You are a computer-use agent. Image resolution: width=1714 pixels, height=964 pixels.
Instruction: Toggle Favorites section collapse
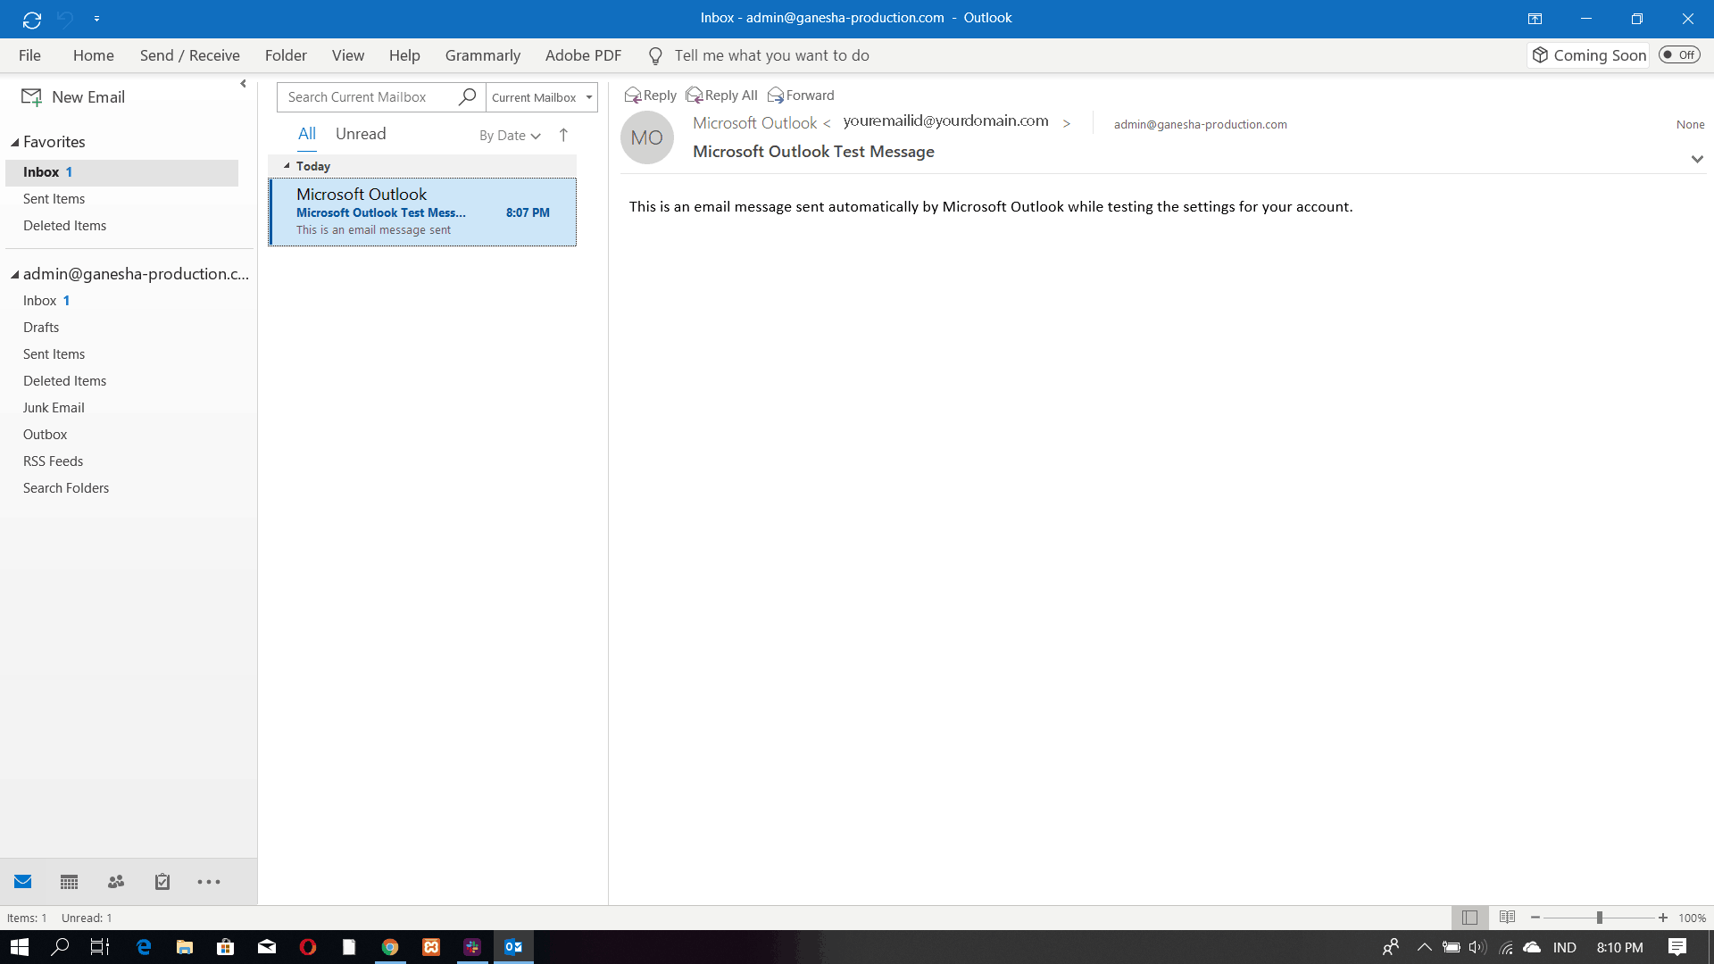pos(14,141)
